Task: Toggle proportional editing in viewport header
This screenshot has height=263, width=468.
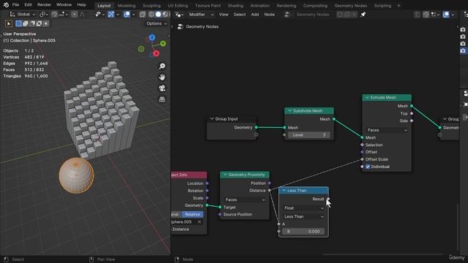Action: (x=75, y=15)
